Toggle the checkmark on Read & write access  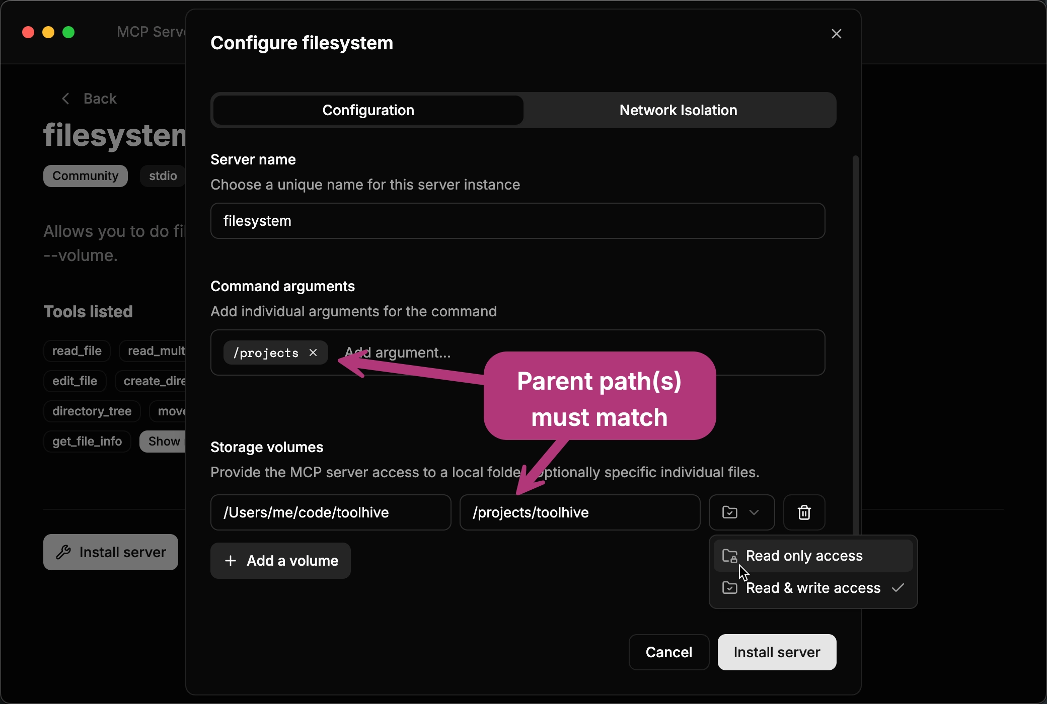coord(899,588)
